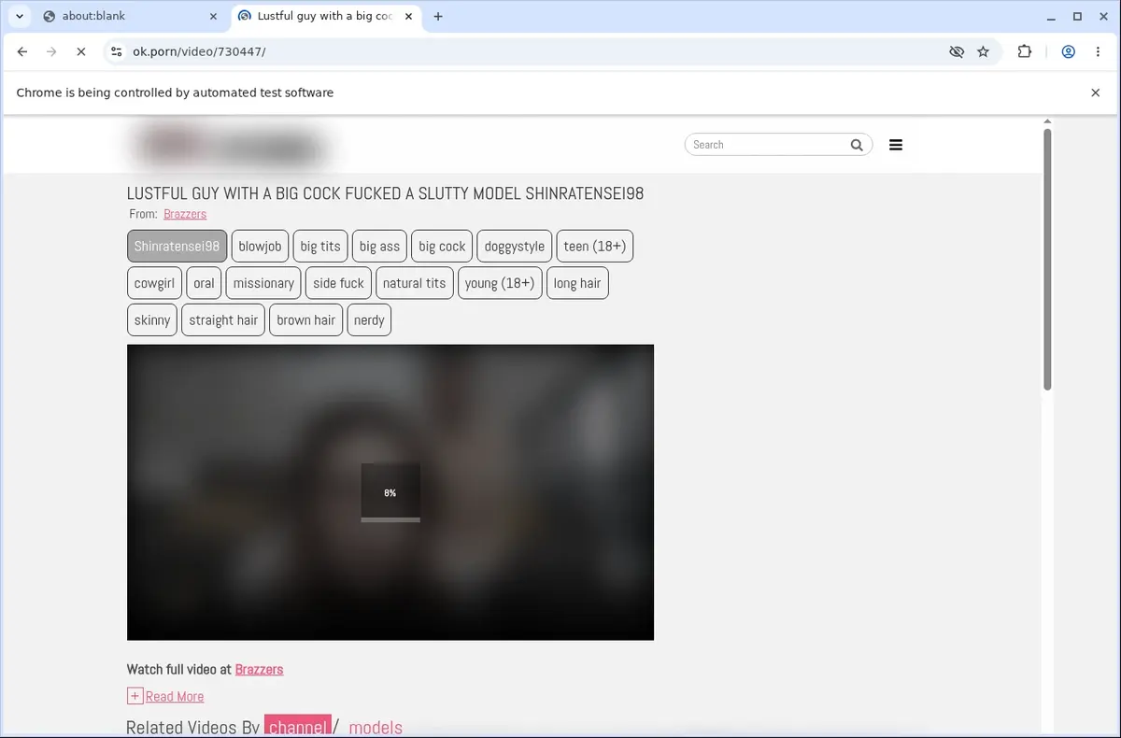
Task: Bookmark this page with the star
Action: click(x=983, y=52)
